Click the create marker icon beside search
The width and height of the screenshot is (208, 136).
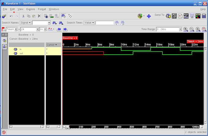click(x=64, y=16)
